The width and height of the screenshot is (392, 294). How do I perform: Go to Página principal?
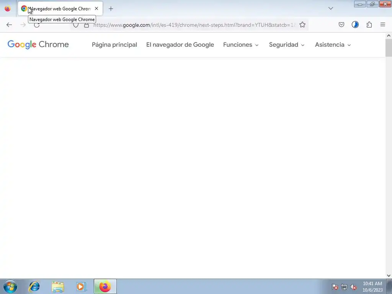click(114, 45)
